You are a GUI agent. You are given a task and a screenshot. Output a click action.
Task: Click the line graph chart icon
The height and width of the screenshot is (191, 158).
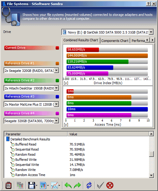54,185
